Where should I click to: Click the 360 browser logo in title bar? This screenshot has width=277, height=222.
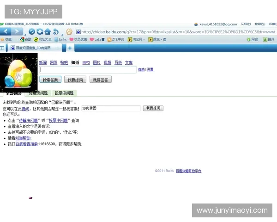(x=2, y=24)
